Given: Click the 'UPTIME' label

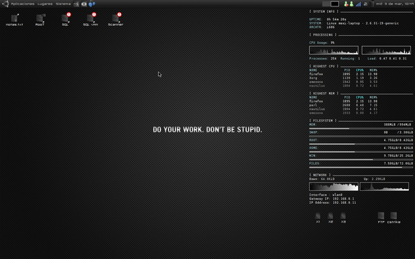Looking at the screenshot, I should coord(316,19).
